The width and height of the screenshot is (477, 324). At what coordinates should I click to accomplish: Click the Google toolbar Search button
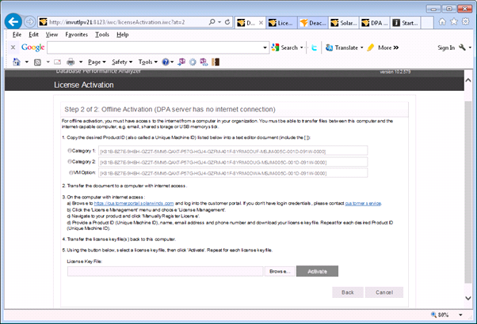click(284, 47)
